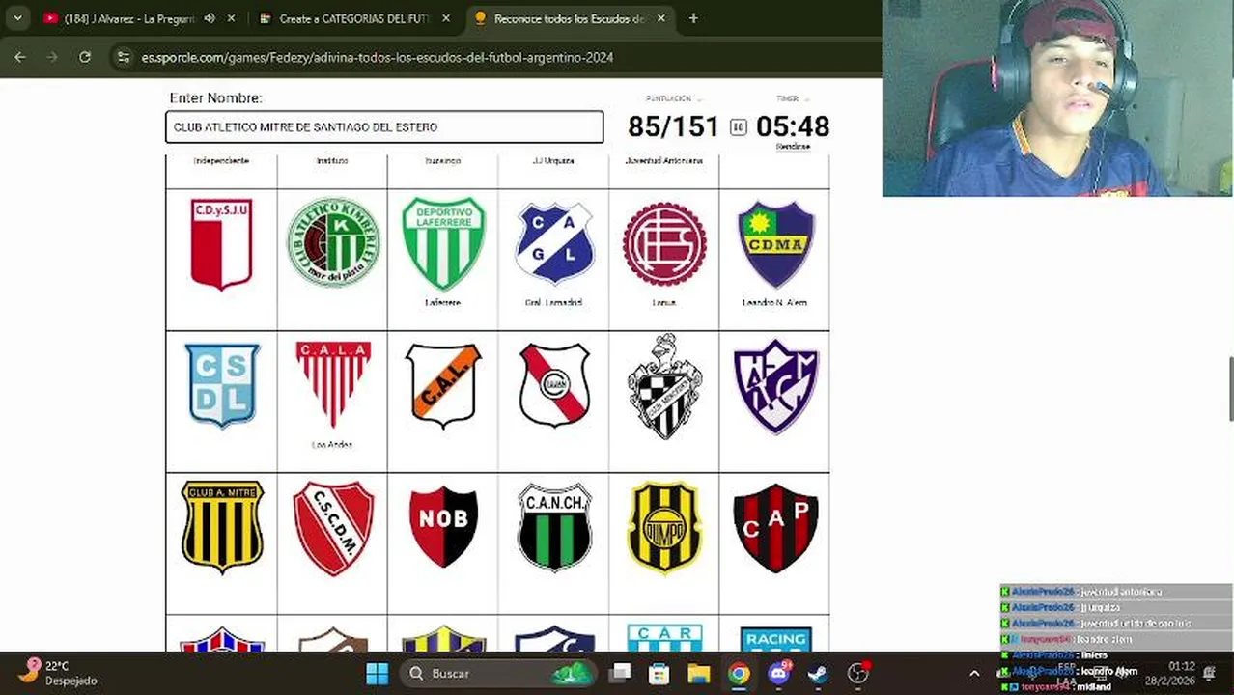
Task: View site information icon in address bar
Action: coord(124,57)
